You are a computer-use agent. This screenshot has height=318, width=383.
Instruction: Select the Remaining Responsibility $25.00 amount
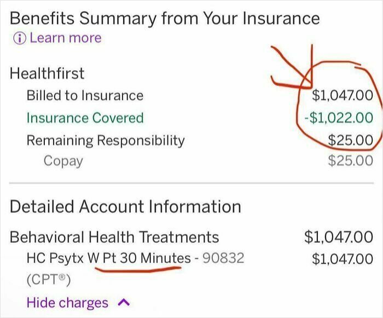point(350,140)
